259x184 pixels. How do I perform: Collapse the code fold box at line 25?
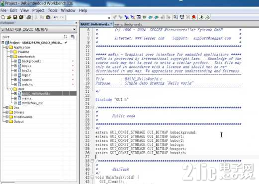tap(92, 108)
